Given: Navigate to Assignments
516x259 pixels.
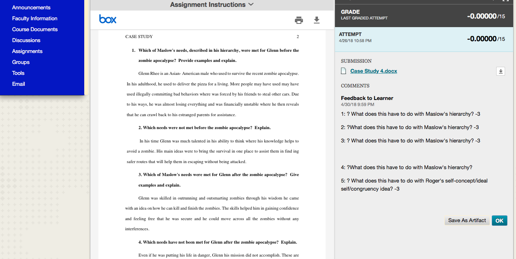Looking at the screenshot, I should [x=27, y=51].
